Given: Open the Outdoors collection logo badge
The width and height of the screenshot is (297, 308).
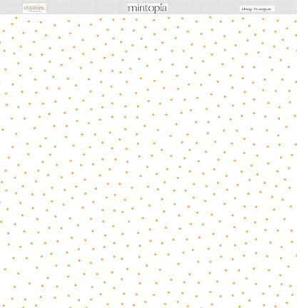Looking at the screenshot, I should (34, 9).
